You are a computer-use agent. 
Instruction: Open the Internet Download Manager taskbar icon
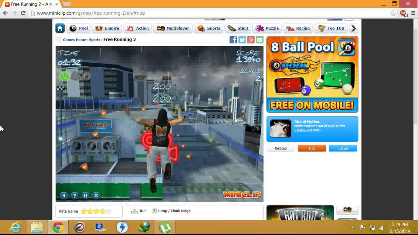click(144, 227)
